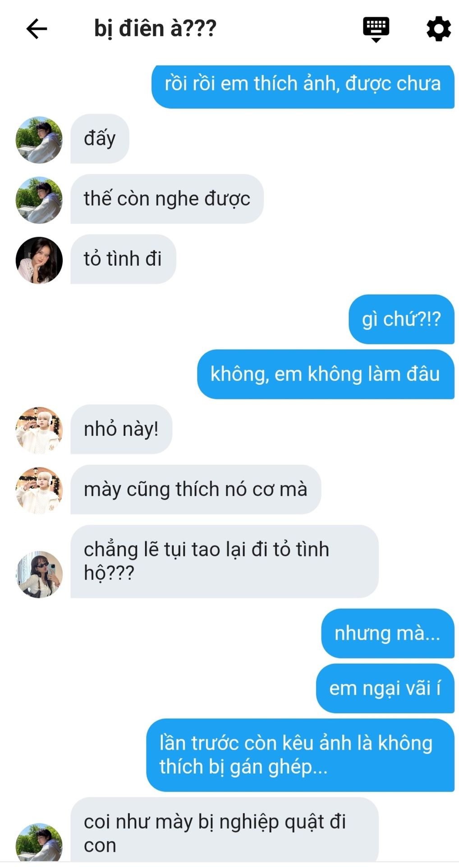The image size is (459, 867).
Task: Select the 'chẳng lẽ tụi tao lại đi tỏ tình hộ???' bubble
Action: (225, 562)
